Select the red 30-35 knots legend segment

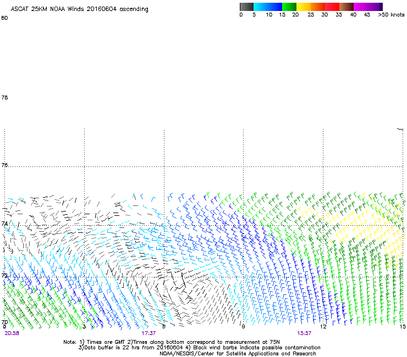(332, 7)
